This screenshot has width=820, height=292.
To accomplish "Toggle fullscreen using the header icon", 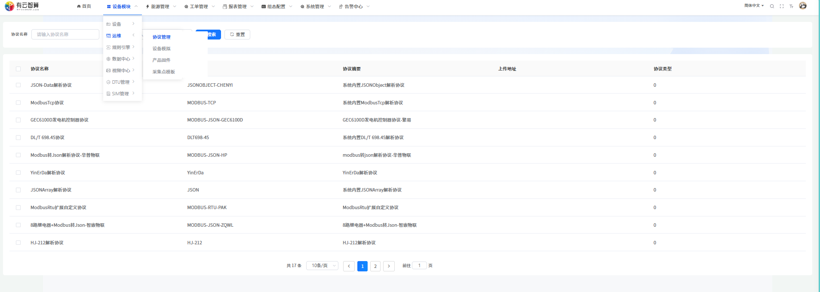I will pyautogui.click(x=782, y=6).
